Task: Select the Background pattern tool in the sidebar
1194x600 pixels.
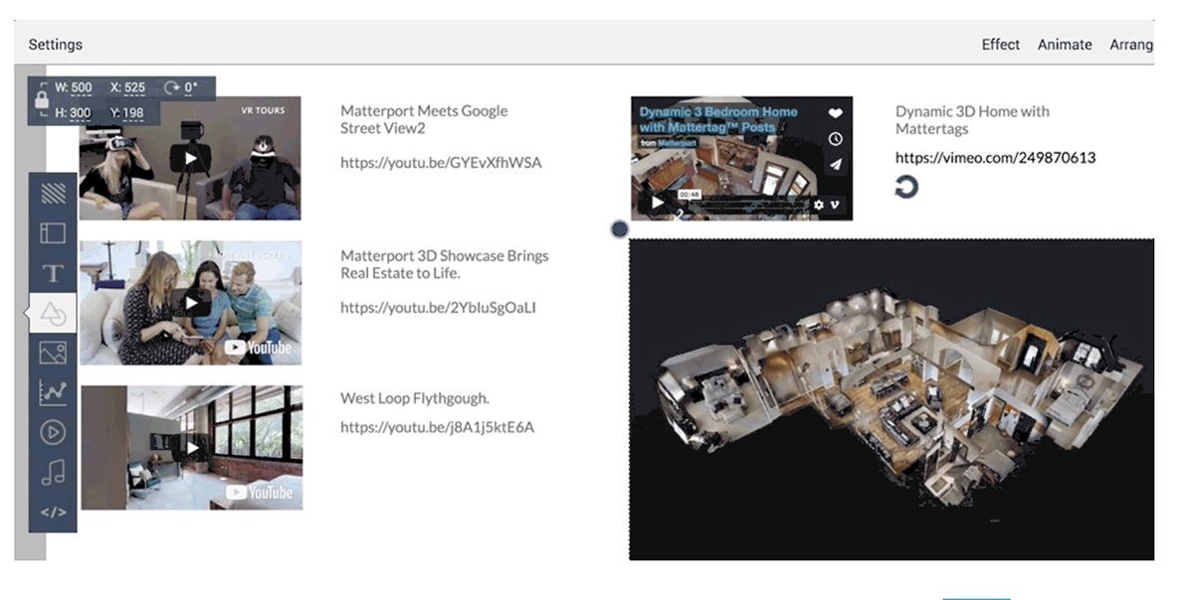Action: pyautogui.click(x=53, y=194)
